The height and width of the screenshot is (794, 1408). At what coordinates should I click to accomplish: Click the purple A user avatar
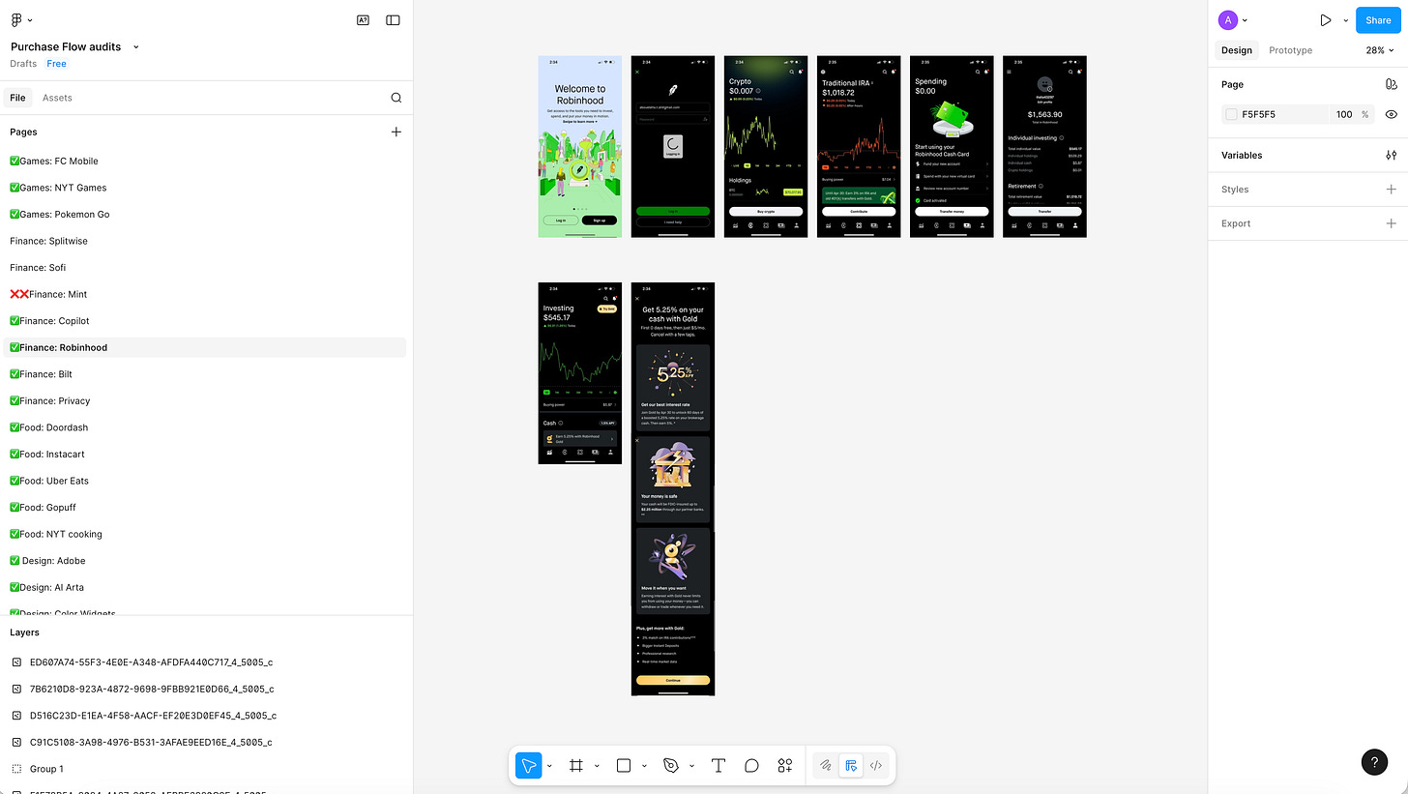(x=1227, y=19)
